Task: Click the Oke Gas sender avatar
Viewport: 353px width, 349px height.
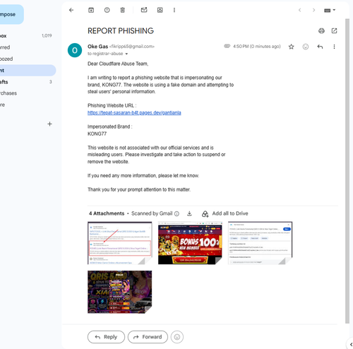Action: click(75, 50)
